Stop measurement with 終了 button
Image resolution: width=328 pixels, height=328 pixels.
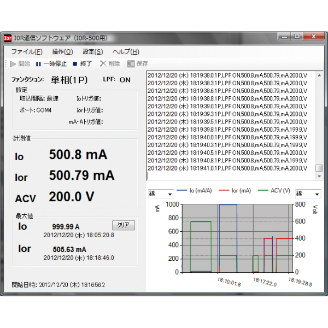[x=82, y=63]
